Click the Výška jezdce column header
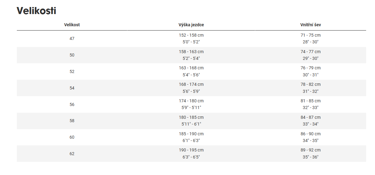The width and height of the screenshot is (375, 175). point(191,25)
